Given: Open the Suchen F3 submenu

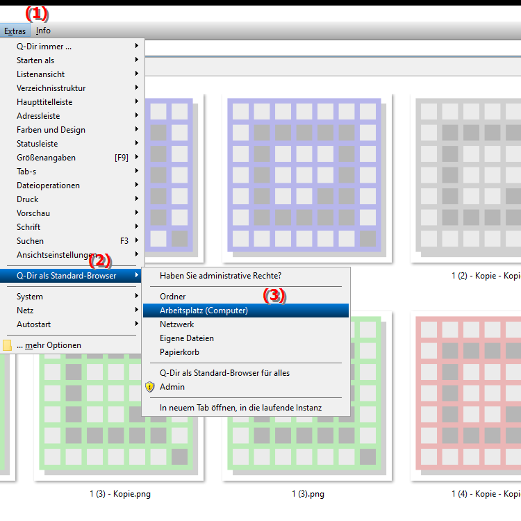Looking at the screenshot, I should [72, 241].
